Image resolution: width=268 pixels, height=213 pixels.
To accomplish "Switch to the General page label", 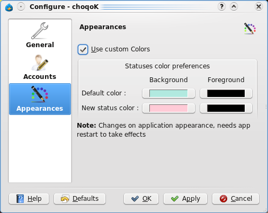I will [40, 45].
